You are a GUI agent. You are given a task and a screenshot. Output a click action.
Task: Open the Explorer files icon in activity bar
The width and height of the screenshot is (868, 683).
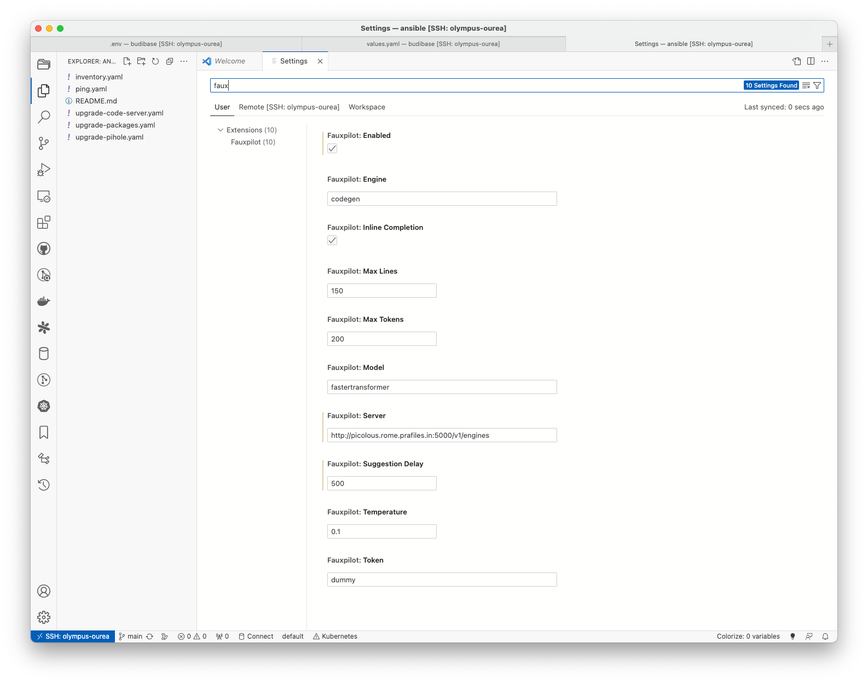coord(44,91)
